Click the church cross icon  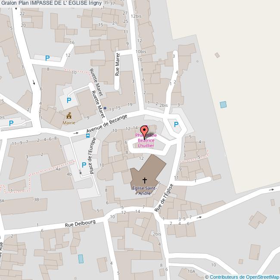tap(145, 180)
